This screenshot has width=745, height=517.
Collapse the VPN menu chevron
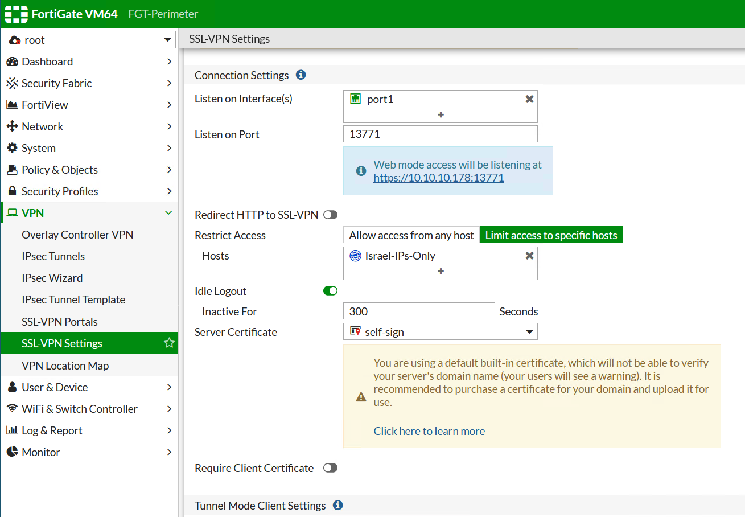(x=168, y=213)
